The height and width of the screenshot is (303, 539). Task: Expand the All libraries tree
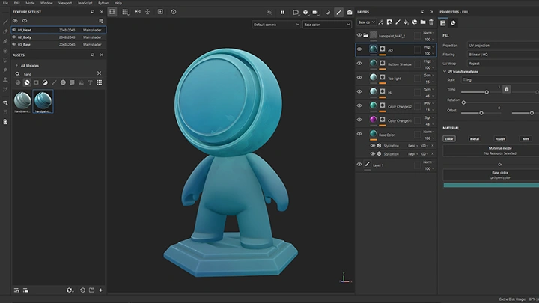tap(17, 65)
